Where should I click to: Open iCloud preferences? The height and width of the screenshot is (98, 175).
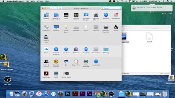(46, 50)
